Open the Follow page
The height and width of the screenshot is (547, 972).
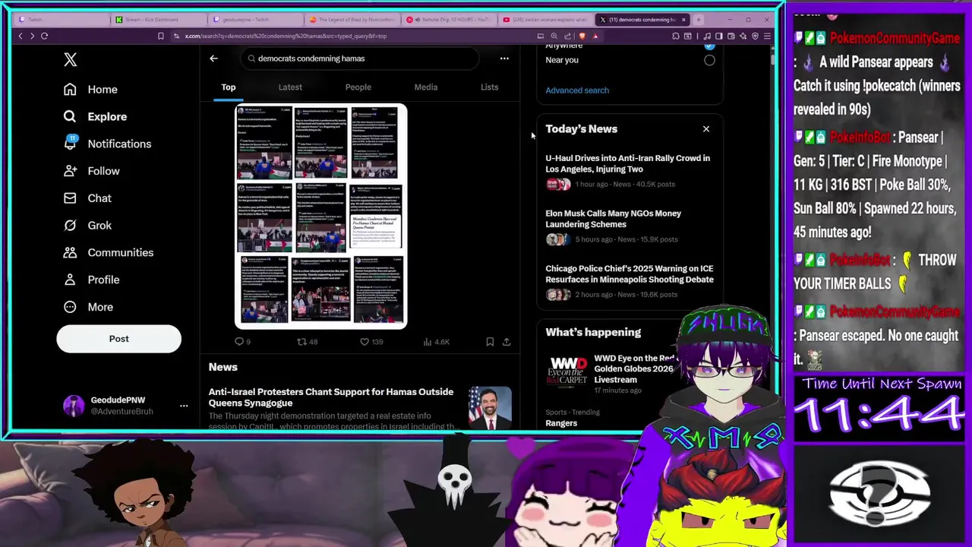[92, 171]
